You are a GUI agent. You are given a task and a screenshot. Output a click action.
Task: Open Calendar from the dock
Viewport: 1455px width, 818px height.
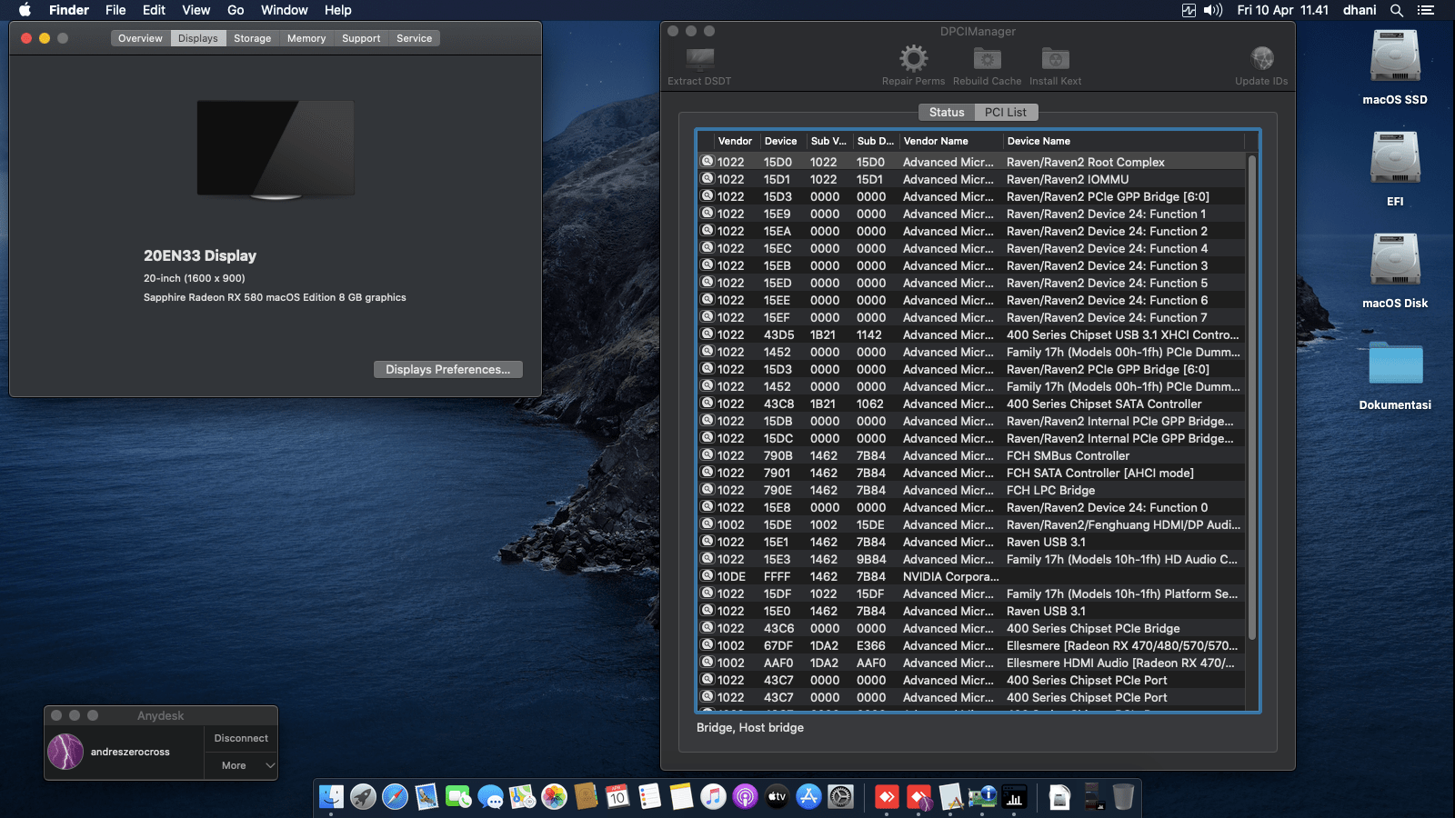[617, 797]
